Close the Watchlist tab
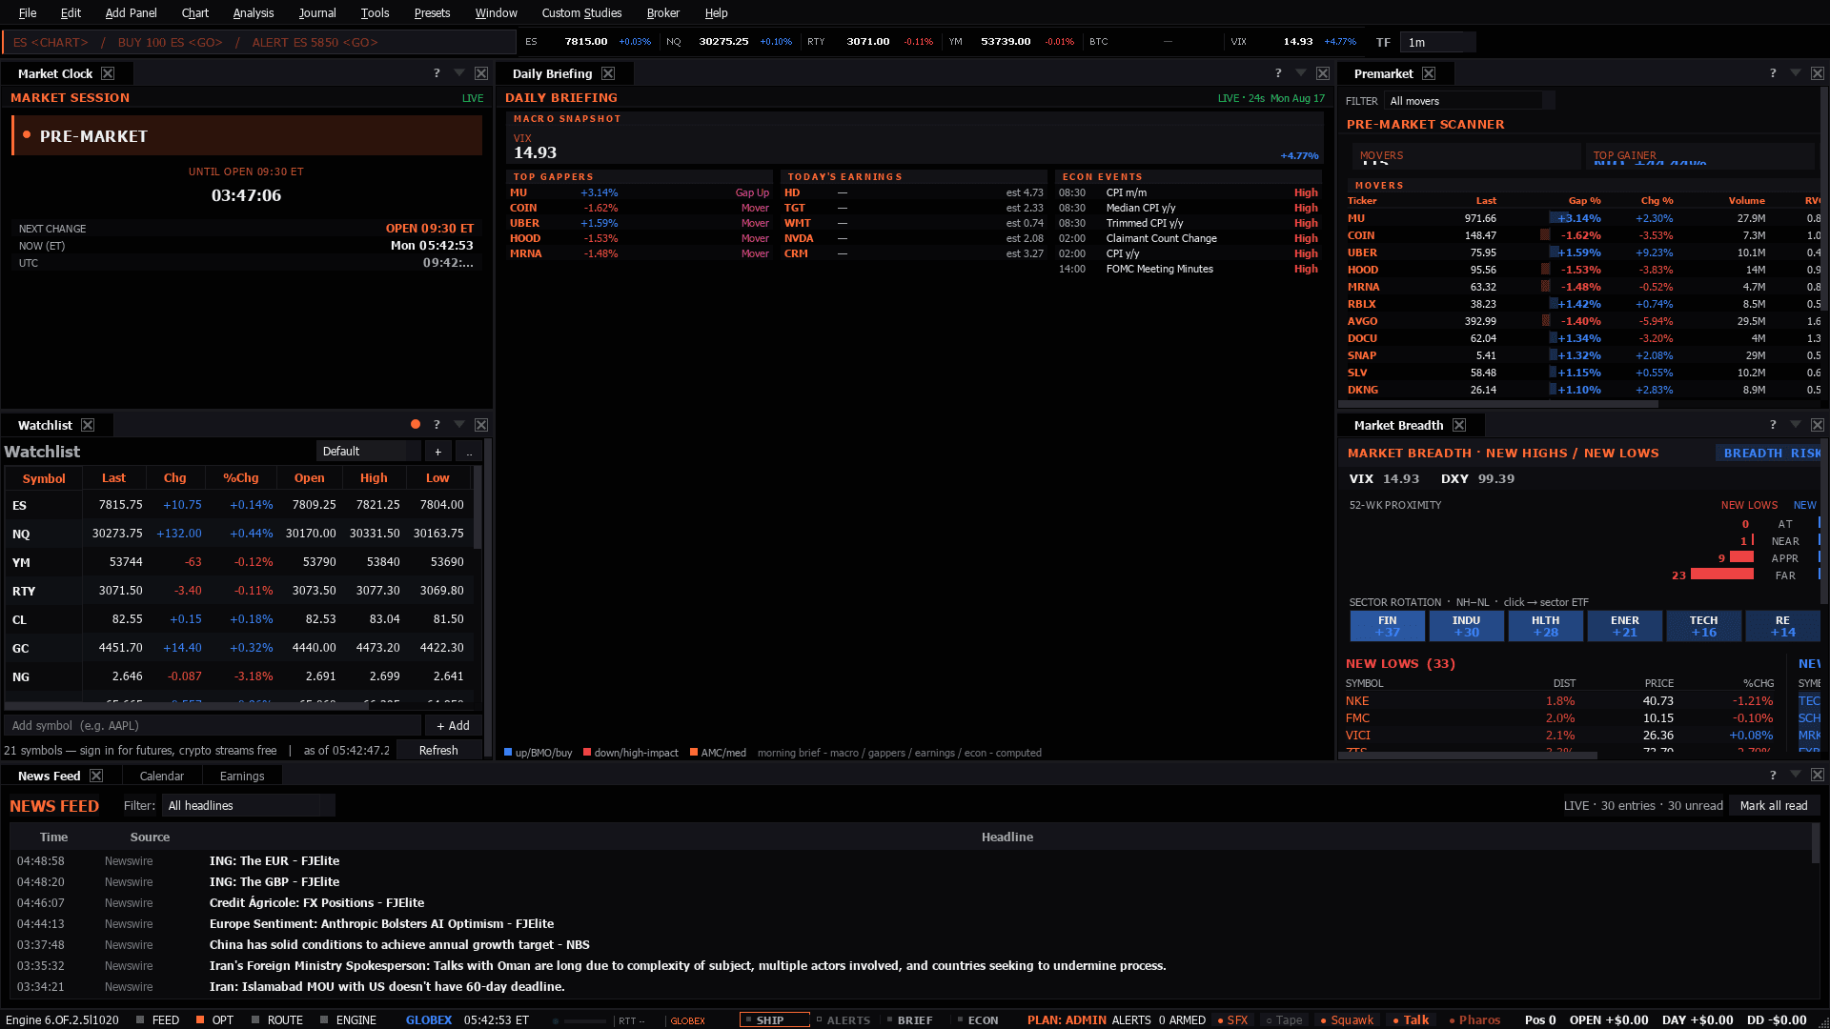 [x=88, y=425]
